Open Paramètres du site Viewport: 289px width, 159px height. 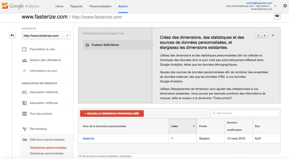42,49
